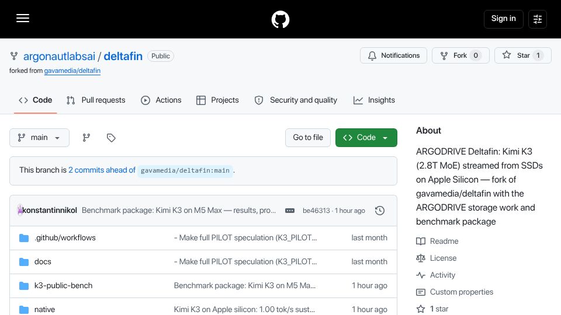Click the star count 1 badge

coord(538,55)
